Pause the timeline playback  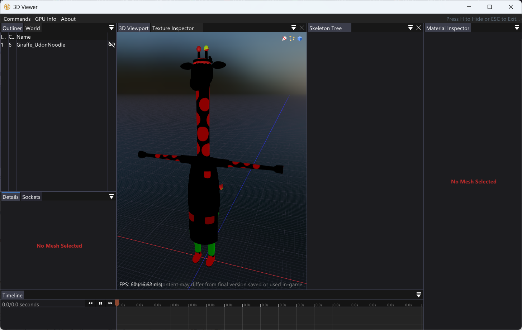click(100, 303)
